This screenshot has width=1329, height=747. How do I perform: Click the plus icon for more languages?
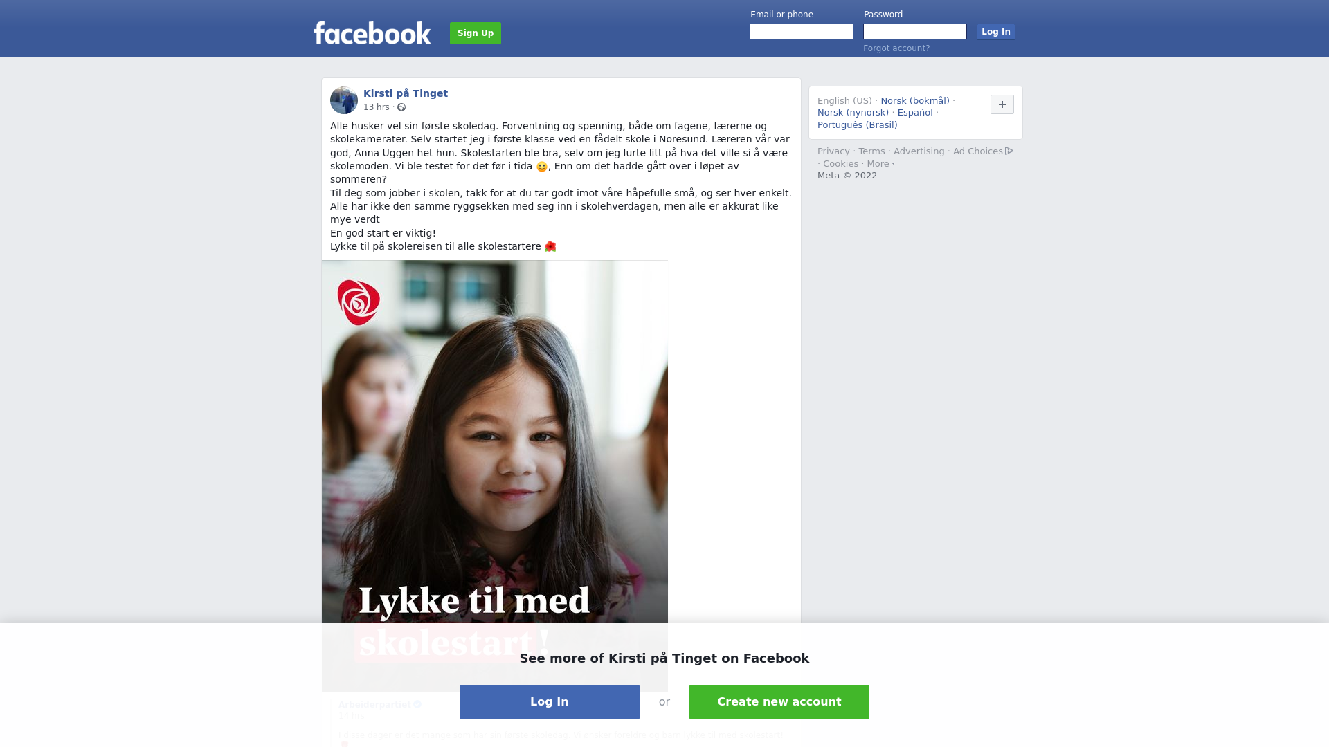tap(1002, 104)
